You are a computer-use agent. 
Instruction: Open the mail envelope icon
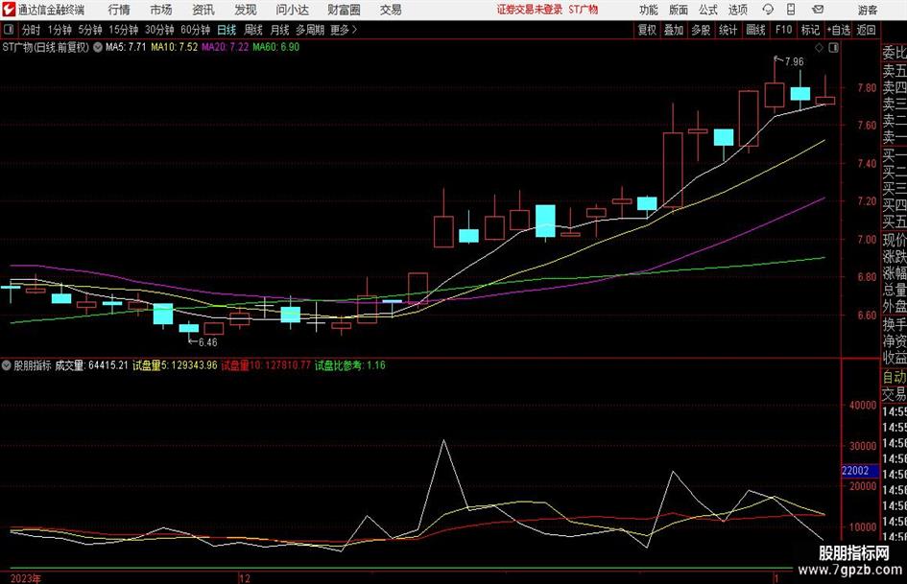pyautogui.click(x=818, y=10)
